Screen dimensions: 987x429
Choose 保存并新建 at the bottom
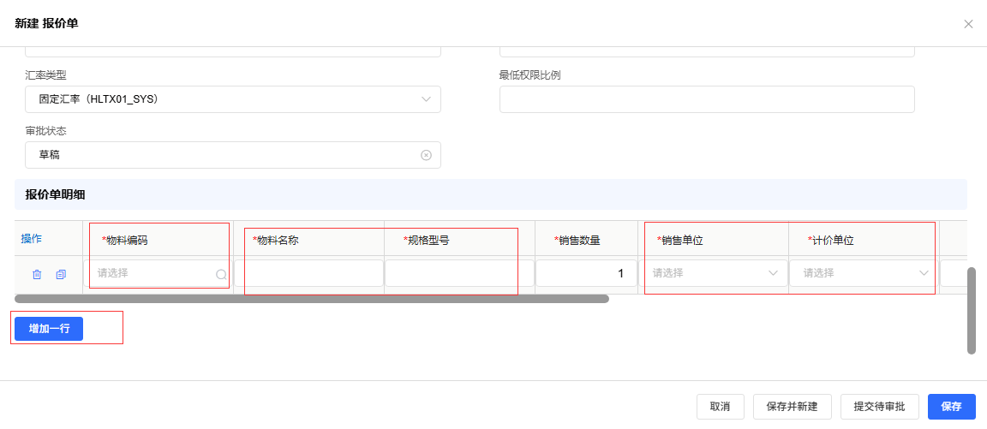[792, 407]
